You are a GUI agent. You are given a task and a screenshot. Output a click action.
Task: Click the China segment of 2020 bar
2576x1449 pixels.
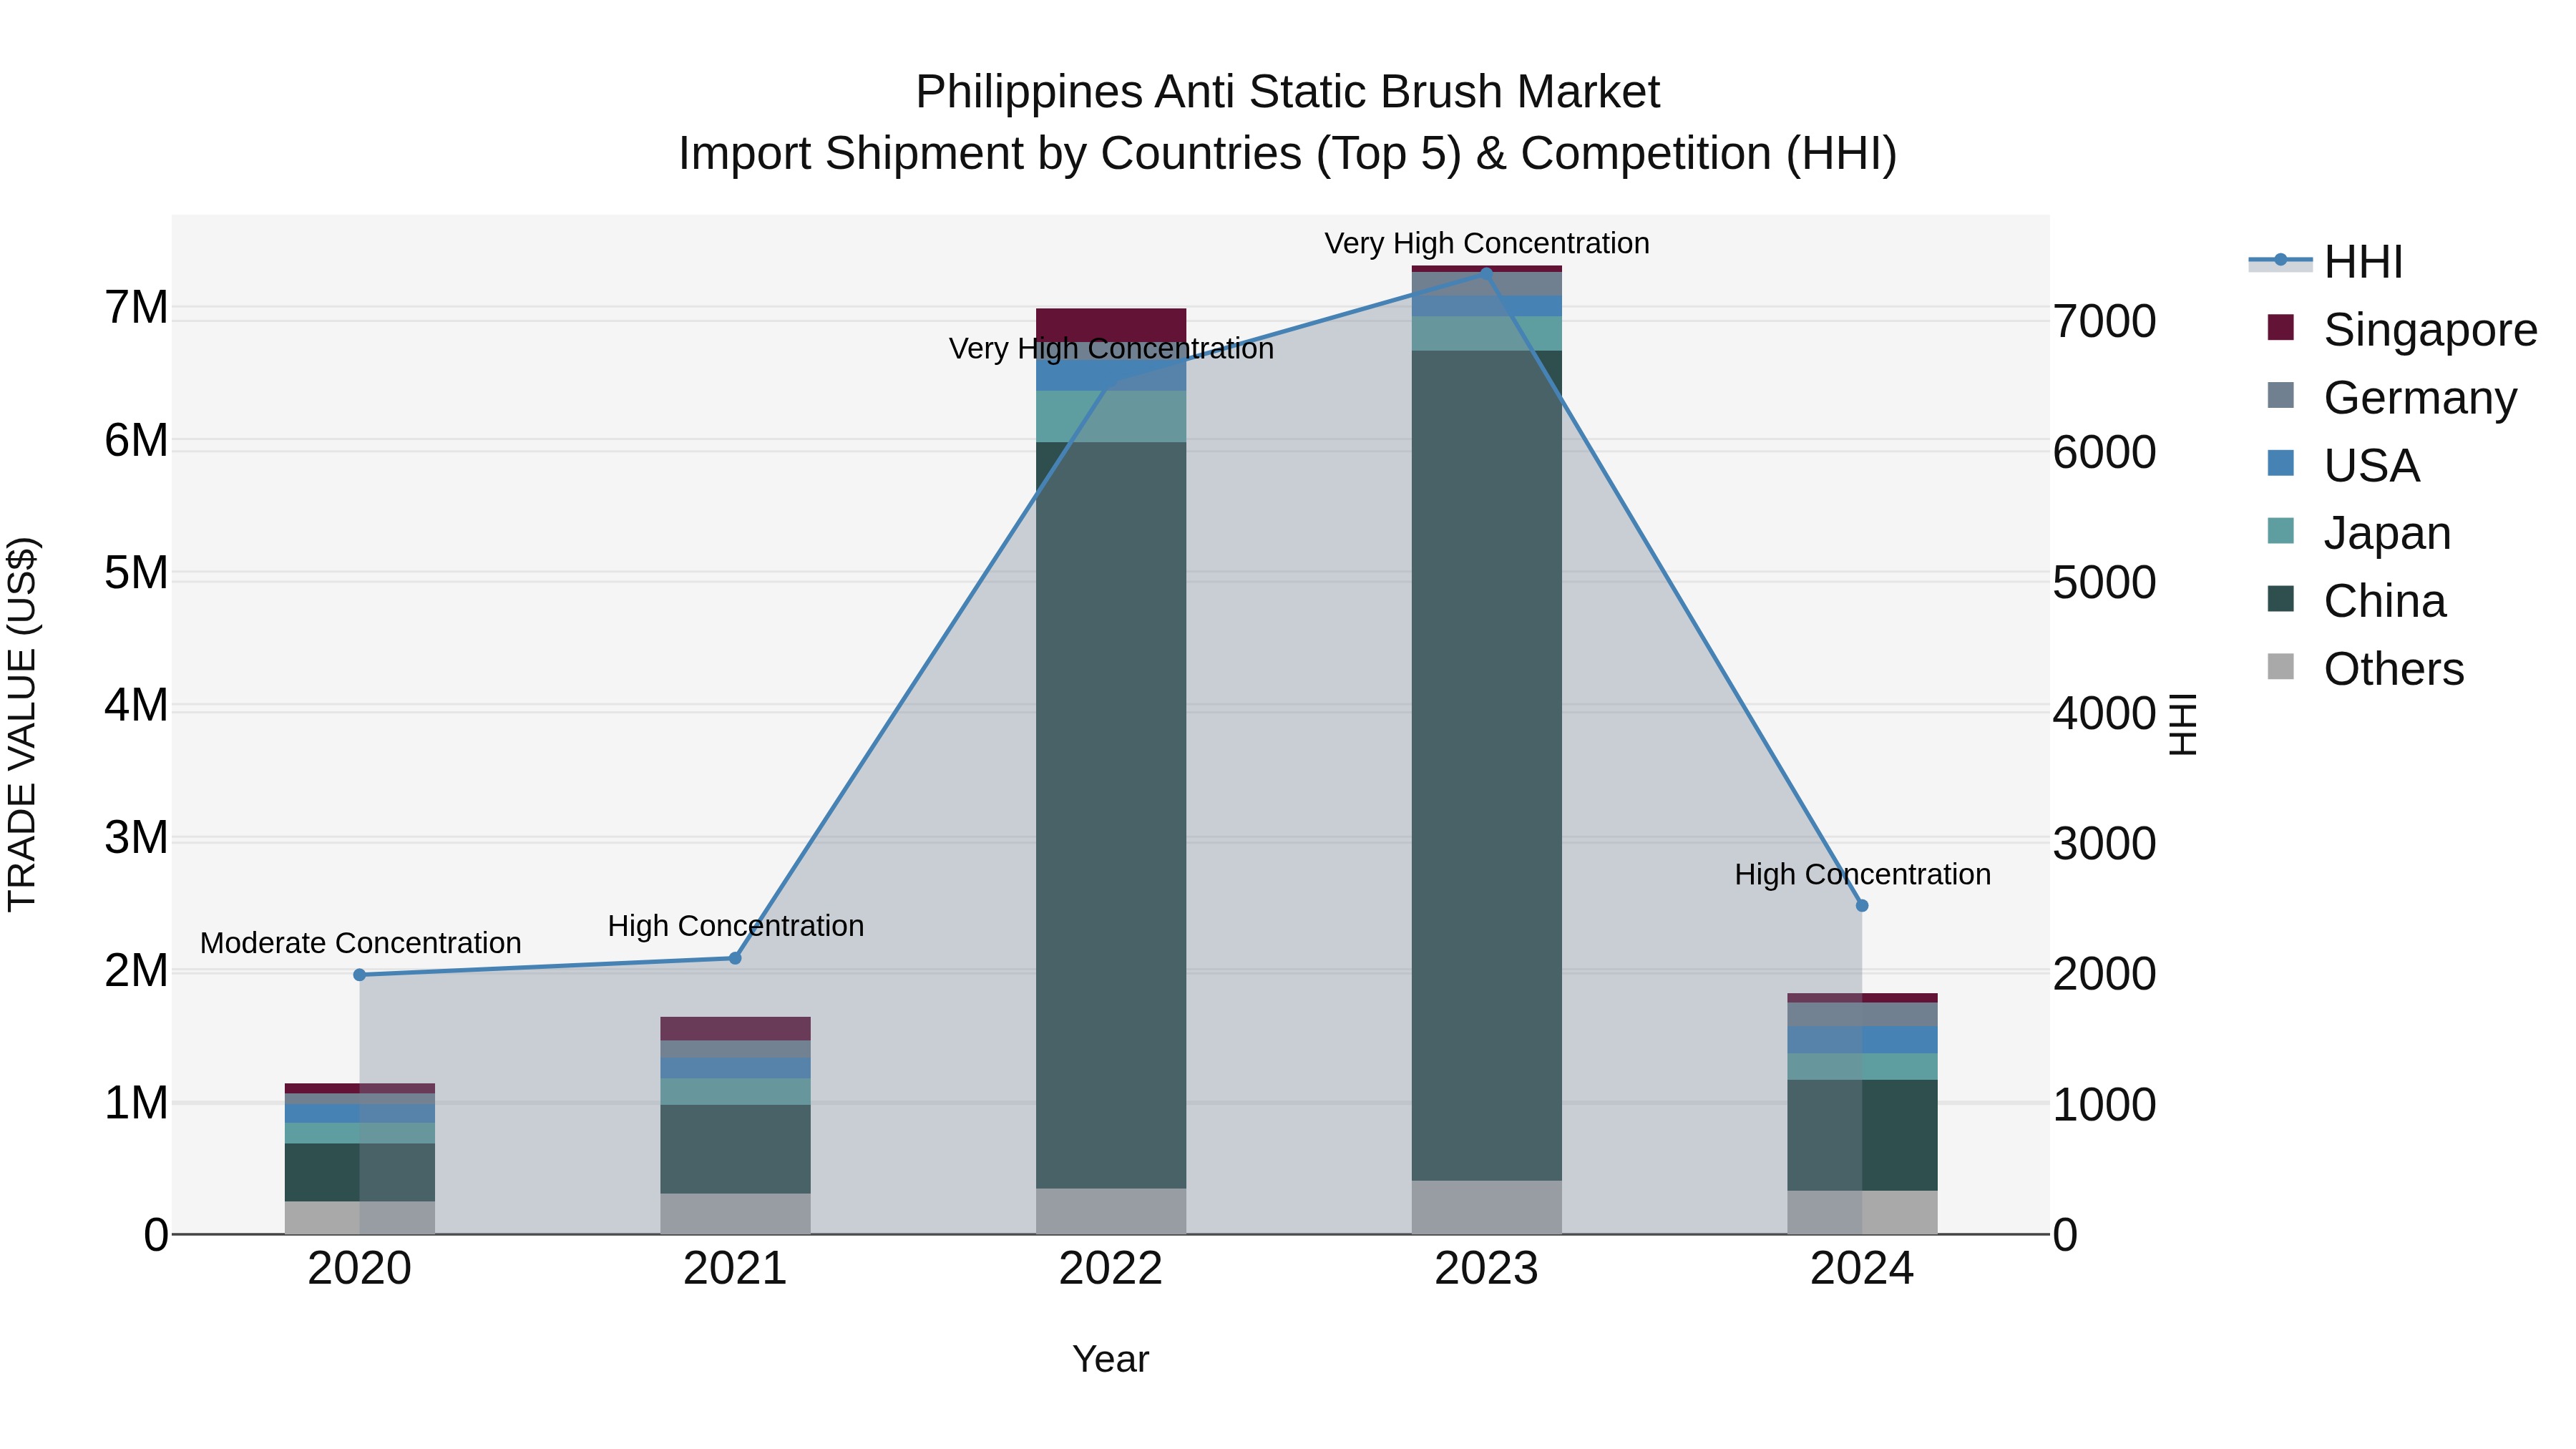[360, 1172]
